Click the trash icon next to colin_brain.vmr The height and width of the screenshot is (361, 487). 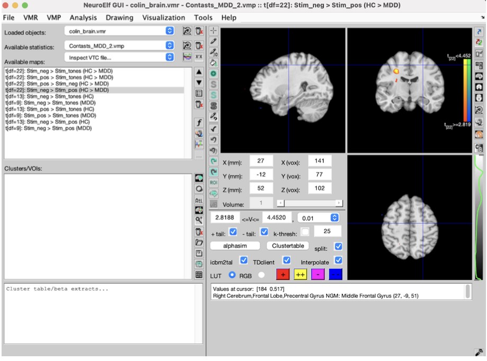199,31
